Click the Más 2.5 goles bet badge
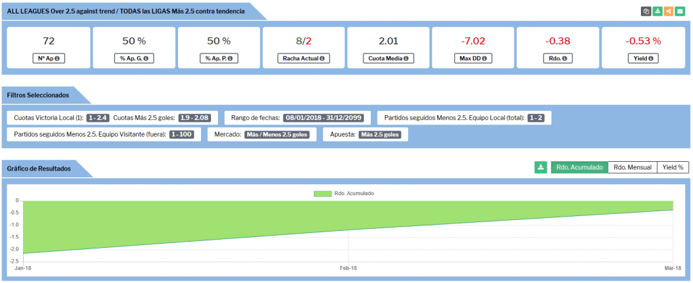This screenshot has height=283, width=693. [x=380, y=135]
